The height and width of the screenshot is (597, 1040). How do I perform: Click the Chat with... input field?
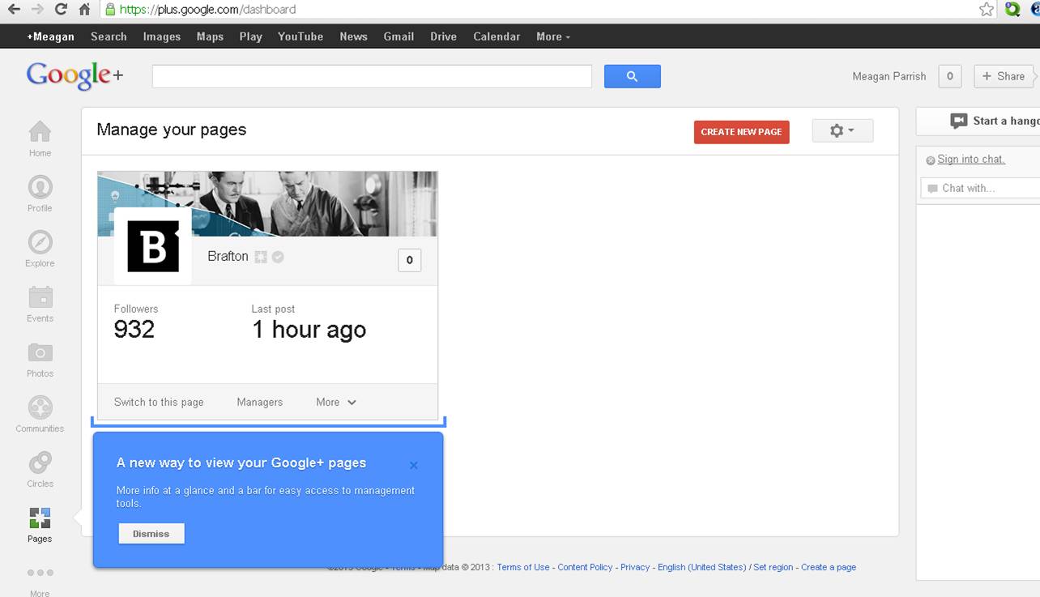(980, 188)
